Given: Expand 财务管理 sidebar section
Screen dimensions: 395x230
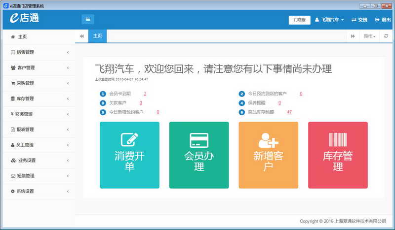Looking at the screenshot, I should click(x=39, y=114).
